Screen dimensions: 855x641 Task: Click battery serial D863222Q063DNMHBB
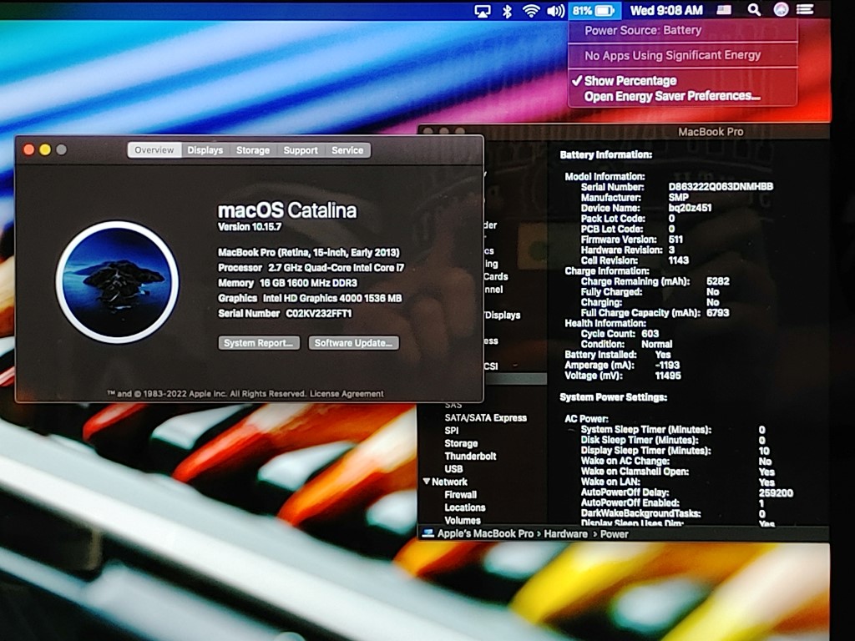point(721,186)
